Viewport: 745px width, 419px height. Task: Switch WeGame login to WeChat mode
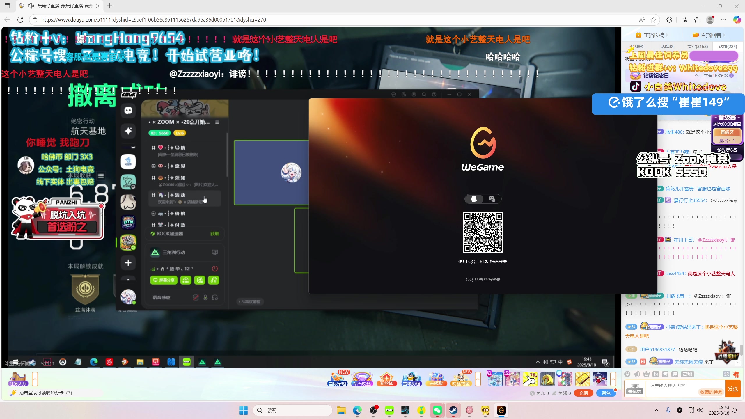pyautogui.click(x=492, y=199)
